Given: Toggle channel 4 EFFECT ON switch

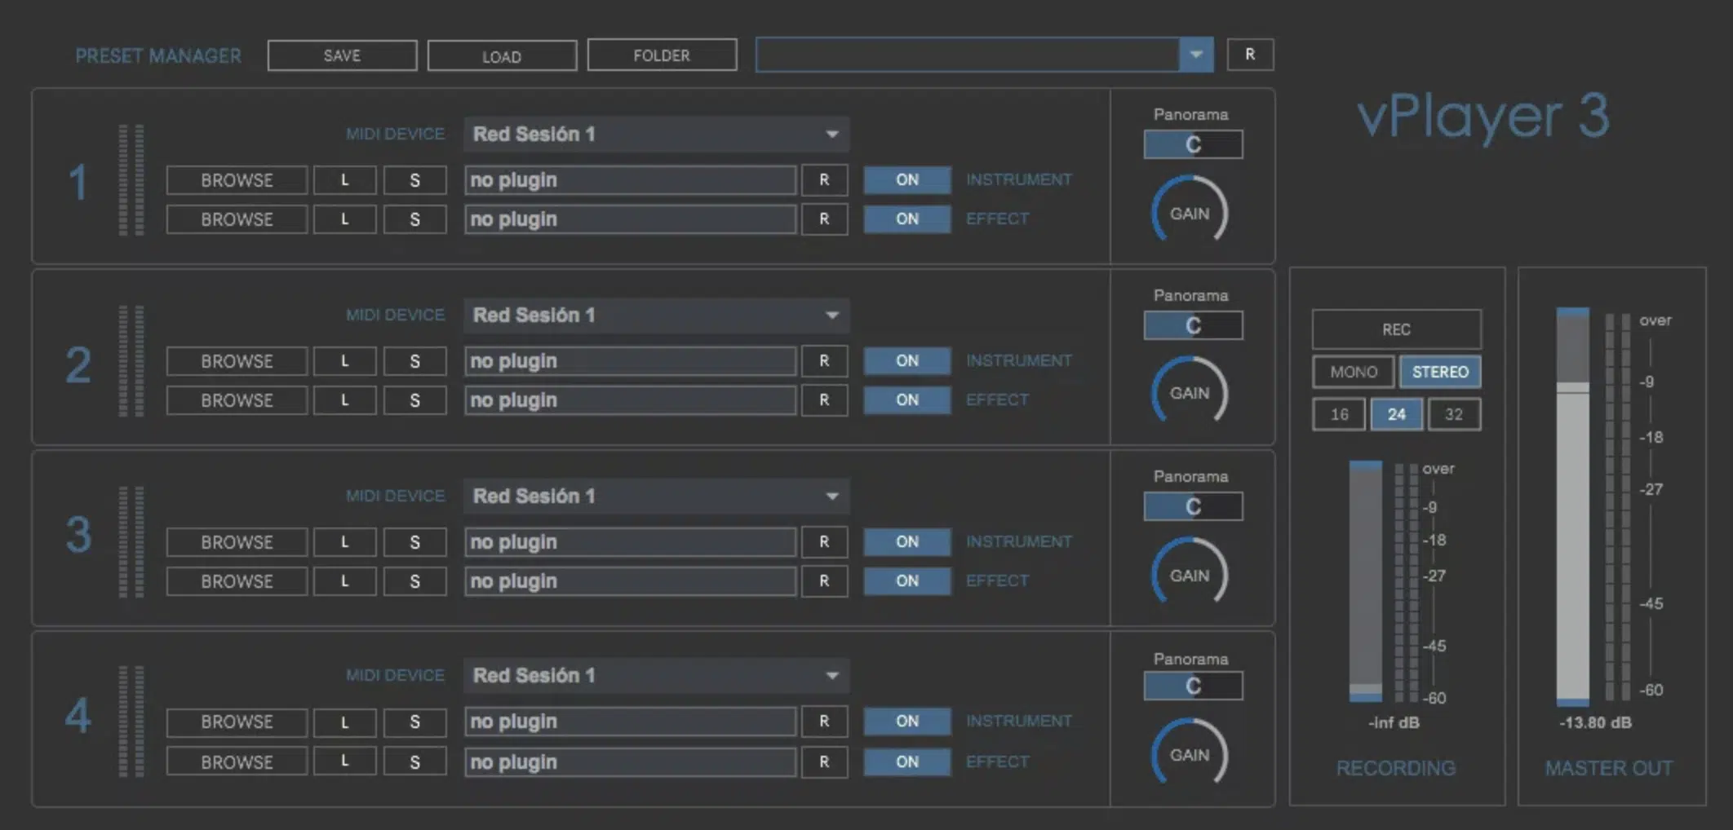Looking at the screenshot, I should pos(907,762).
